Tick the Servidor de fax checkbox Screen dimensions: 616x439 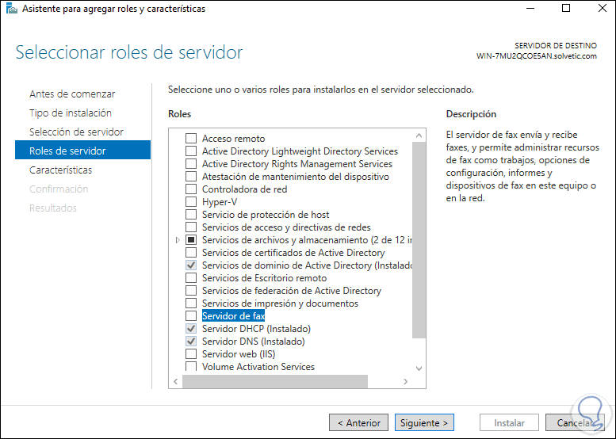(190, 316)
